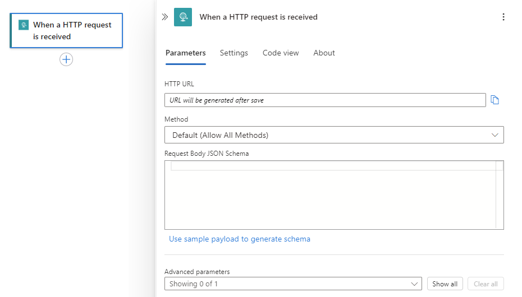Click 'Use sample payload to generate schema'
The image size is (522, 297).
coord(240,239)
